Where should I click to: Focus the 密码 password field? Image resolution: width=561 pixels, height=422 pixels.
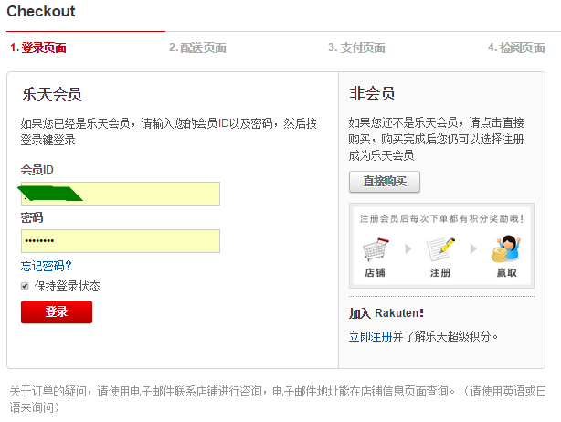point(121,241)
